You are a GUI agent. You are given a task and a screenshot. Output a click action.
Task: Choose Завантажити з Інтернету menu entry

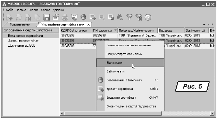coord(130,80)
